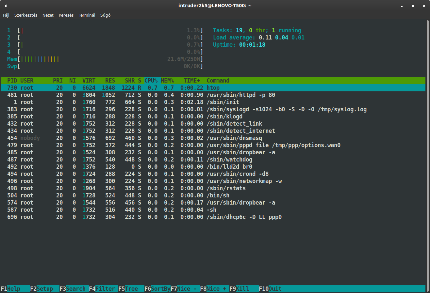This screenshot has width=430, height=293.
Task: Select the -sh process row
Action: pyautogui.click(x=213, y=210)
